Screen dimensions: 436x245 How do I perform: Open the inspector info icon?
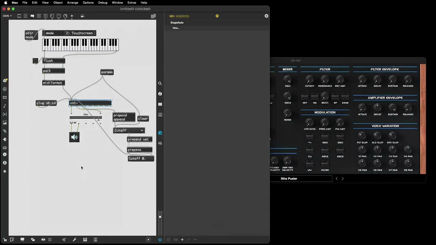(160, 94)
